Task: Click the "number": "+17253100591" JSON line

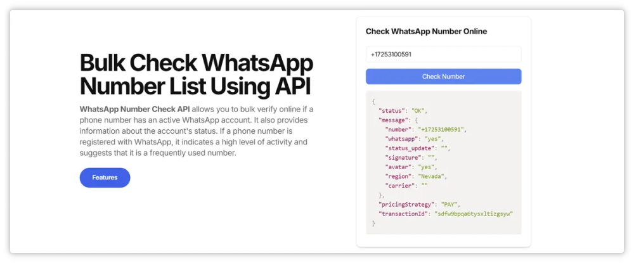Action: coord(427,129)
